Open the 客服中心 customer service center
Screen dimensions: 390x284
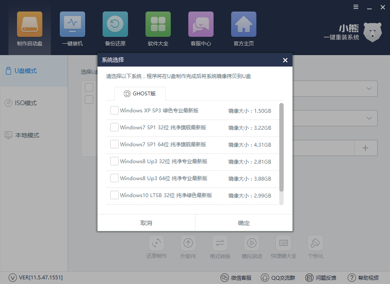201,29
